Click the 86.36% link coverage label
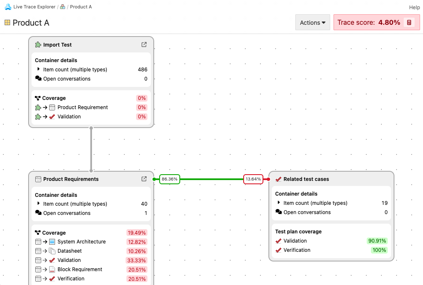Screen dimensions: 423x285 coord(169,179)
